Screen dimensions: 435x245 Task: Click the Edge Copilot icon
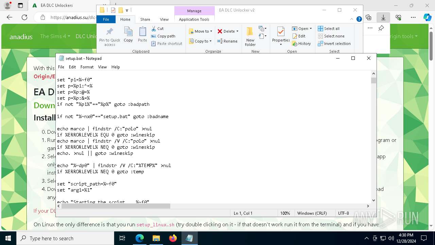click(428, 17)
